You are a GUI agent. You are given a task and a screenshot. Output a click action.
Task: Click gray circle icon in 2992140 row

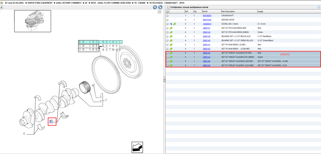click(167, 41)
